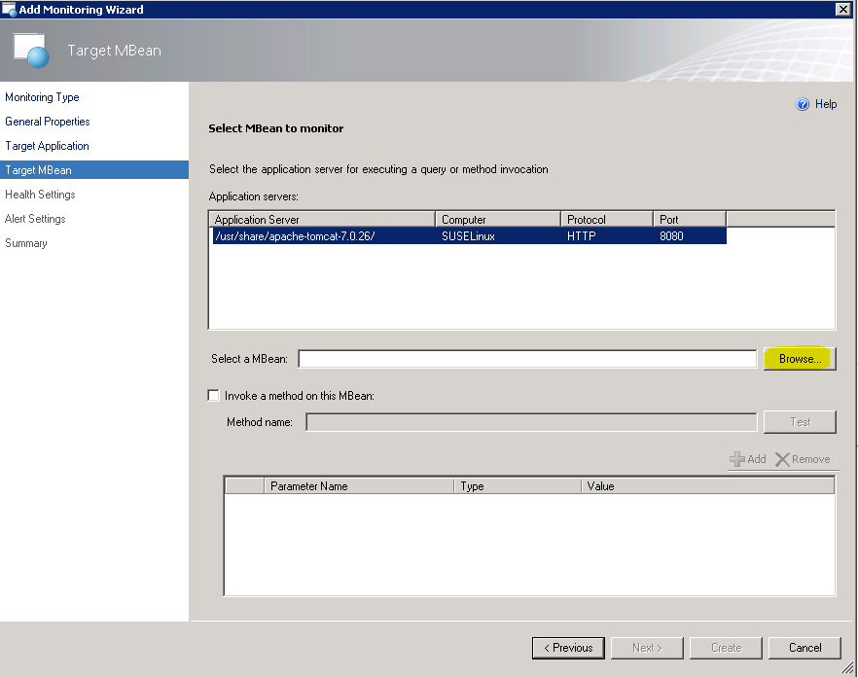Click the Test button for method name

(x=800, y=421)
